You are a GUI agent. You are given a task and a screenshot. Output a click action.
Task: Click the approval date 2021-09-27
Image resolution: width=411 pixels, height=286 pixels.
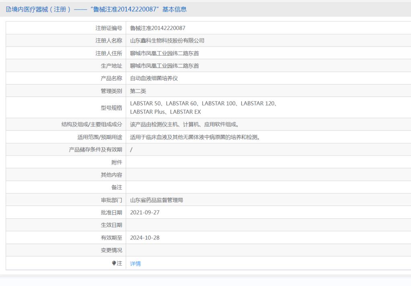145,212
